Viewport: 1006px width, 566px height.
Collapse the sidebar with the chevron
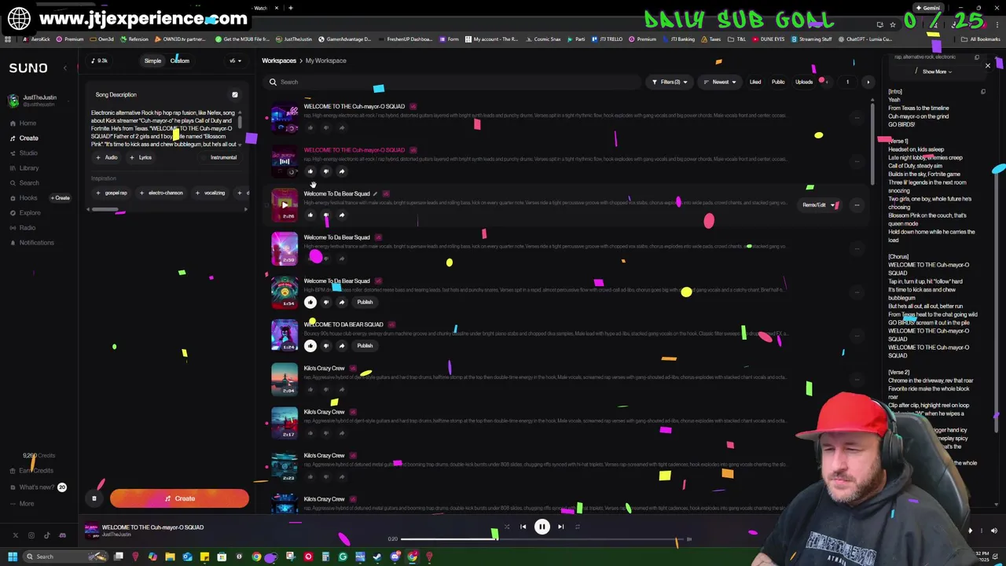[65, 68]
